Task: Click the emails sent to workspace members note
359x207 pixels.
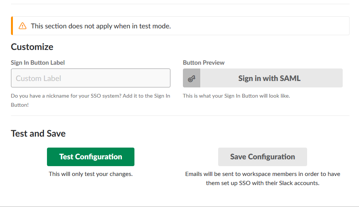Action: pos(262,179)
